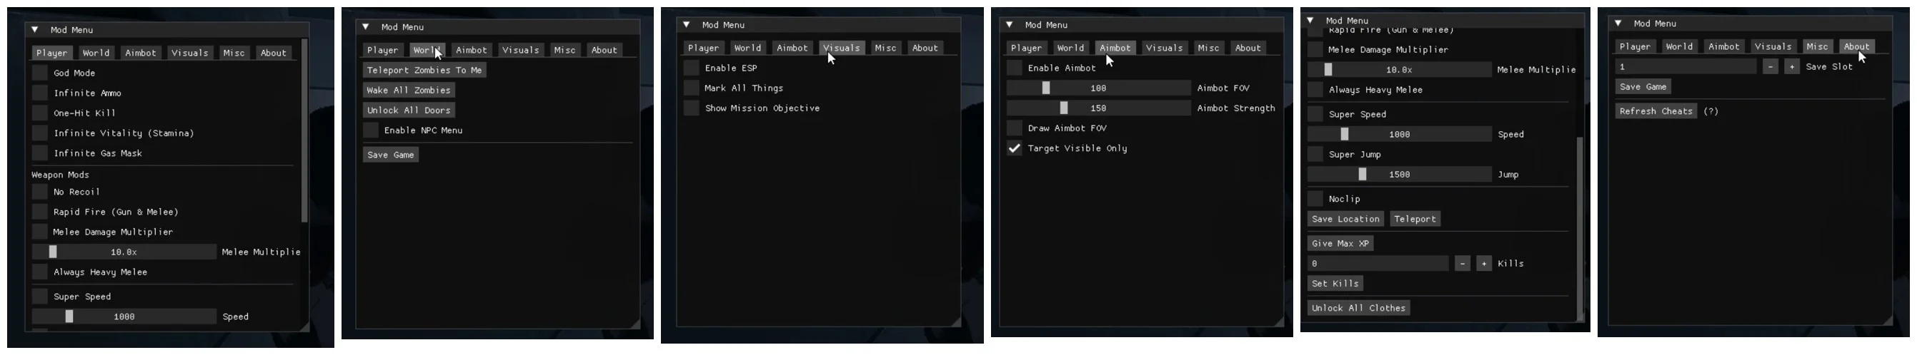
Task: Enable the God Mode checkbox
Action: [x=40, y=73]
